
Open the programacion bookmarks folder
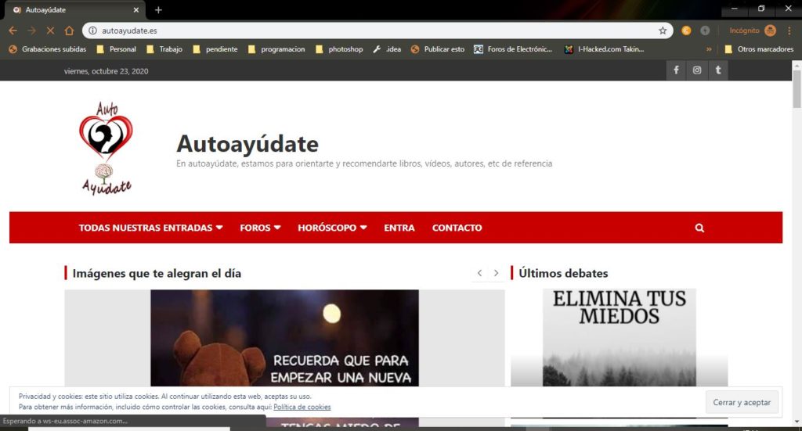[x=276, y=49]
